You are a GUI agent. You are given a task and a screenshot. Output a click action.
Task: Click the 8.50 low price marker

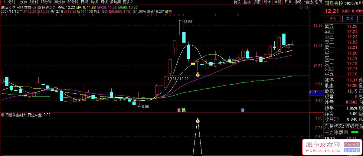coord(146,106)
